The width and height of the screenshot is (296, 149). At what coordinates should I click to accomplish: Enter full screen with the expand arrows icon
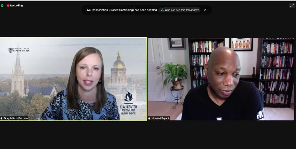click(292, 5)
